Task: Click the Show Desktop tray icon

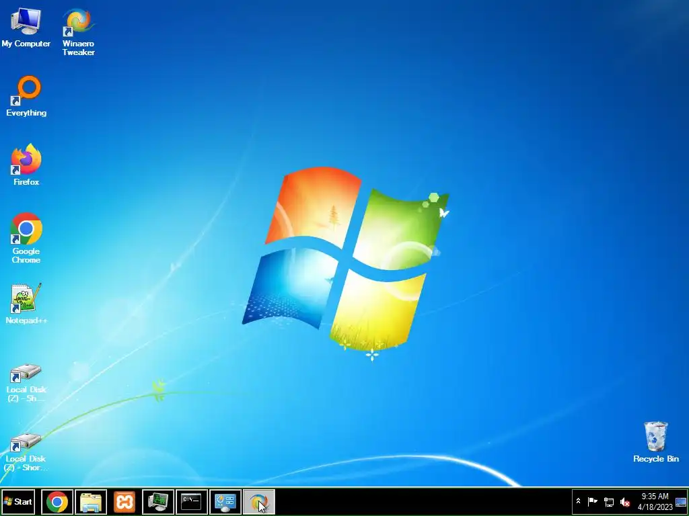Action: pyautogui.click(x=681, y=501)
